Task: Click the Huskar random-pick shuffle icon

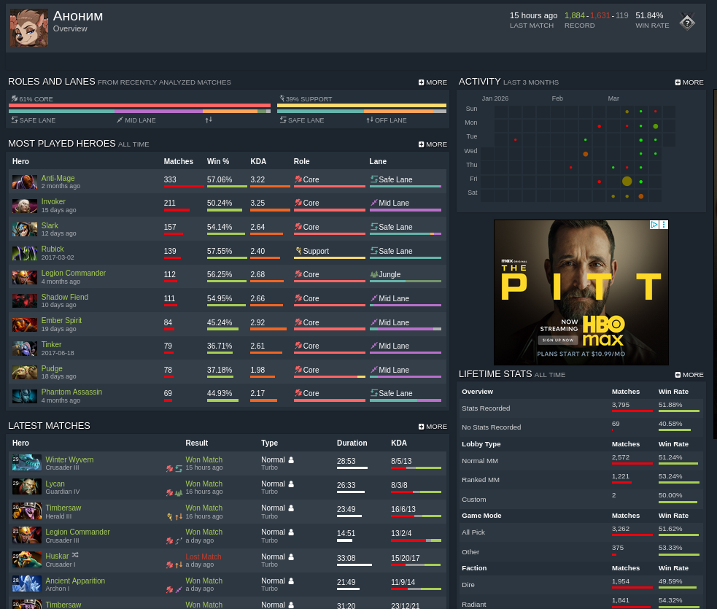Action: pyautogui.click(x=75, y=555)
